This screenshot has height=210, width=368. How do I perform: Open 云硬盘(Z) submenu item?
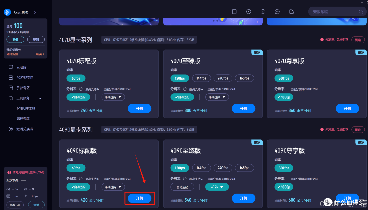[x=24, y=119]
